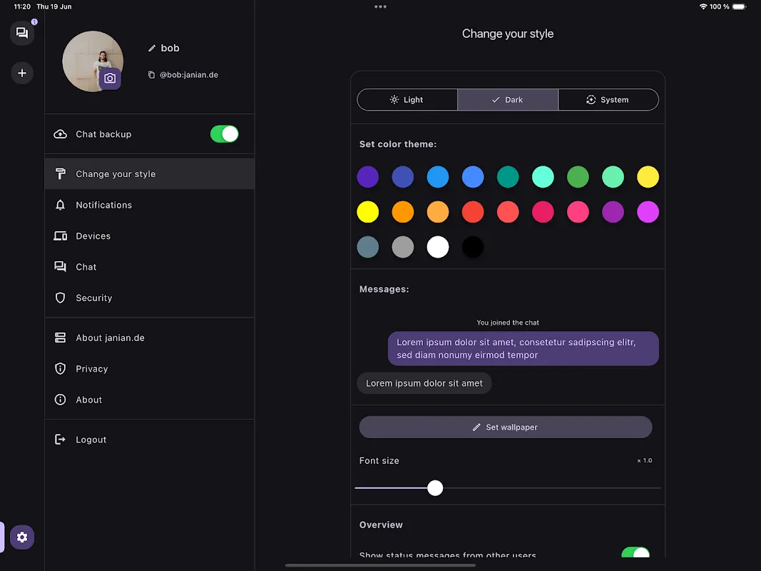Pick the black color swatch
This screenshot has width=761, height=571.
(x=473, y=247)
